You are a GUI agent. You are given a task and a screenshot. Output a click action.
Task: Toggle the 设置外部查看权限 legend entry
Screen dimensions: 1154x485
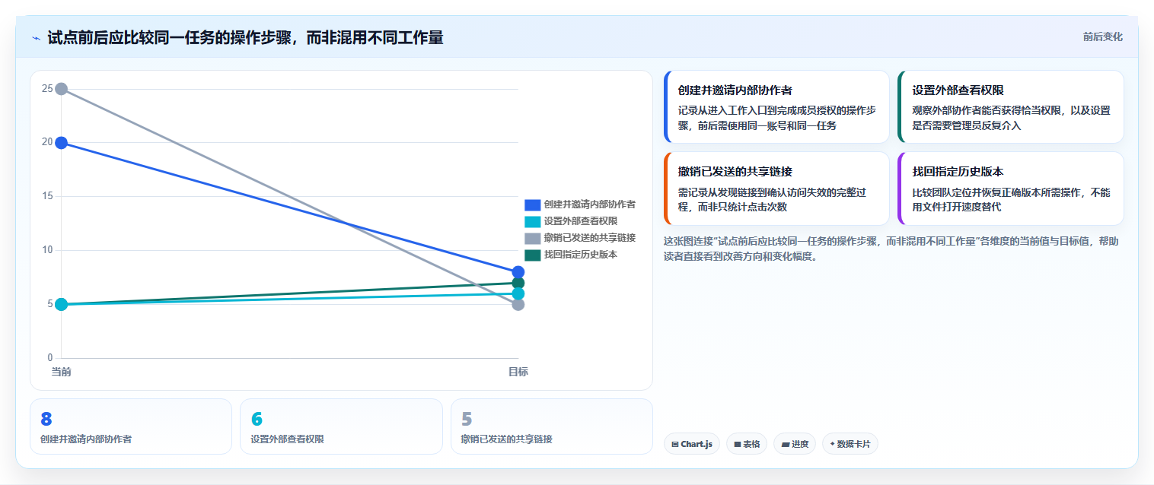point(571,221)
